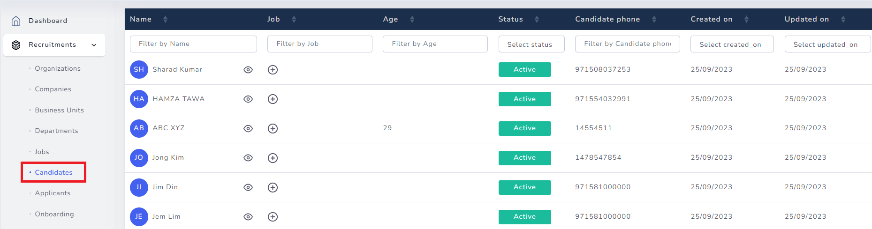The width and height of the screenshot is (872, 229).
Task: Open the Select created_on filter
Action: coord(731,44)
